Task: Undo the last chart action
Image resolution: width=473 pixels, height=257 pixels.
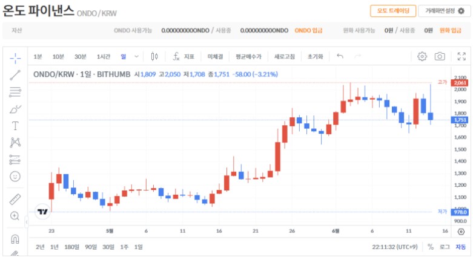Action: [340, 56]
